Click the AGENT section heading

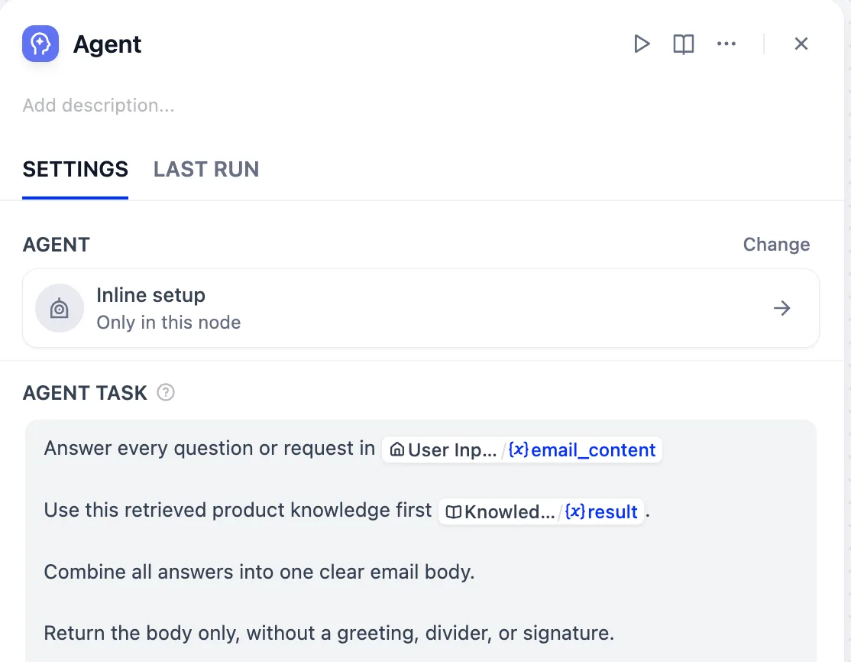[x=56, y=245]
